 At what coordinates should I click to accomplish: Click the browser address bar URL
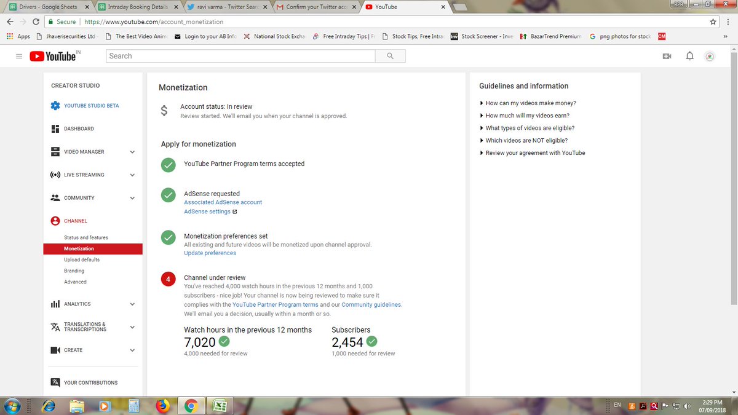click(x=154, y=22)
